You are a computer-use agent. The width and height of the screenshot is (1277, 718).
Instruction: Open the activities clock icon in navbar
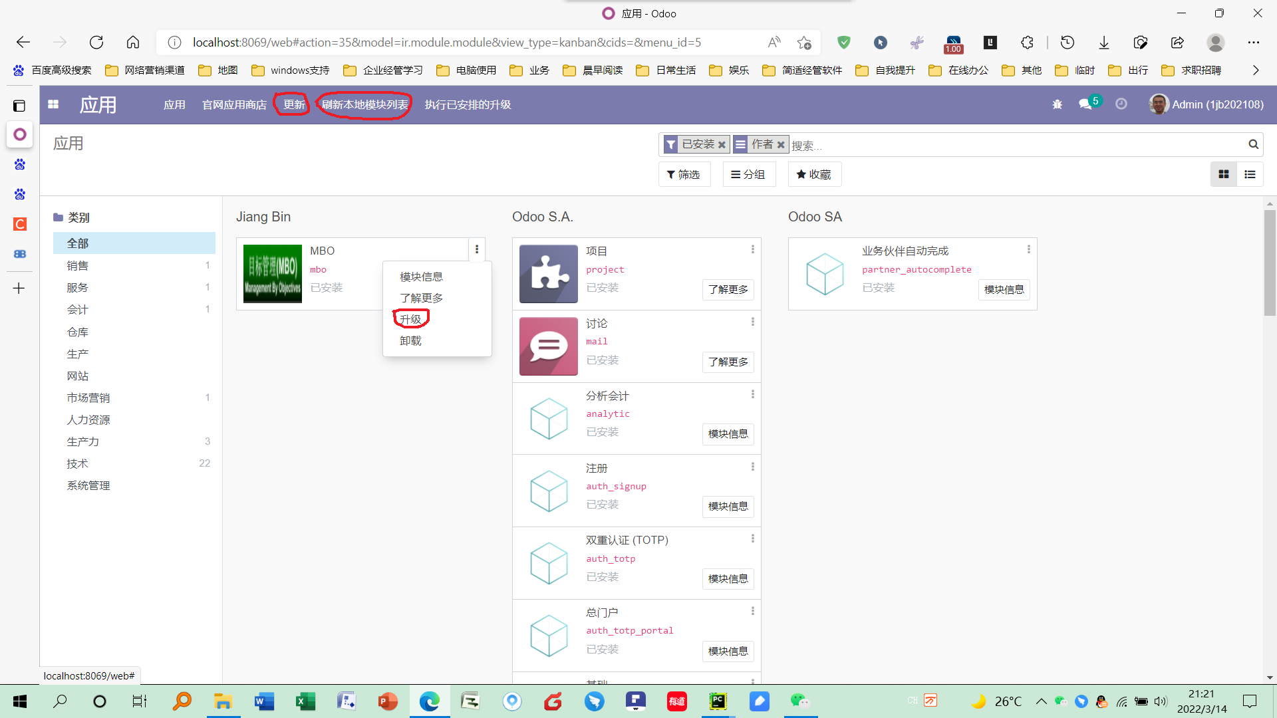coord(1121,104)
